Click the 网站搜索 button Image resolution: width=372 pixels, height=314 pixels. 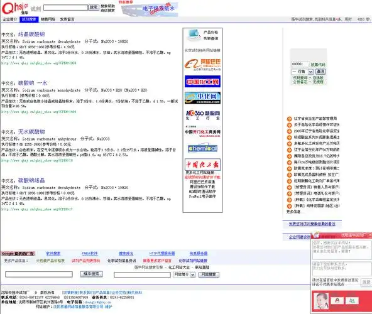209,274
